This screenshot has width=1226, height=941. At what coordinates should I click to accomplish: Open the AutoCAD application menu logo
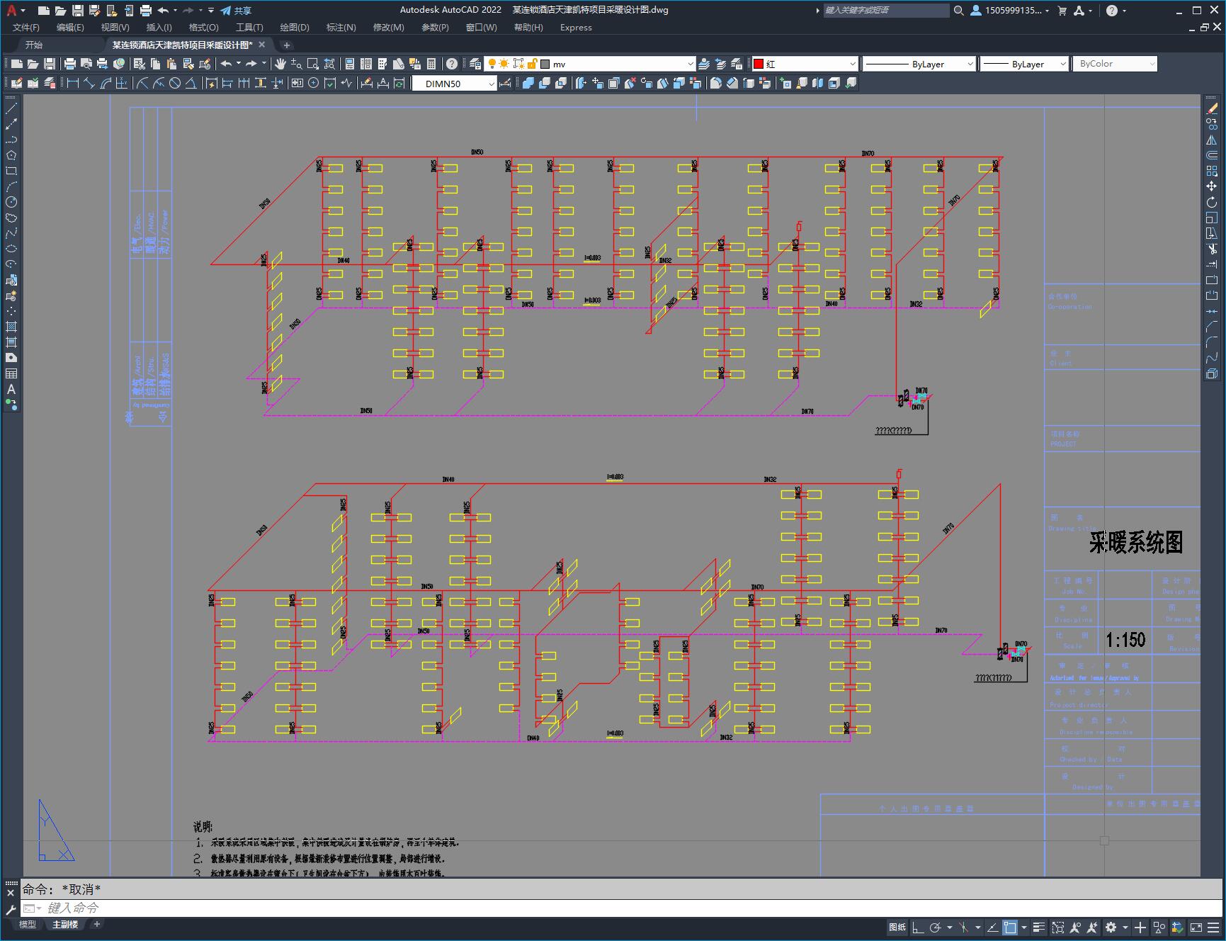point(11,11)
